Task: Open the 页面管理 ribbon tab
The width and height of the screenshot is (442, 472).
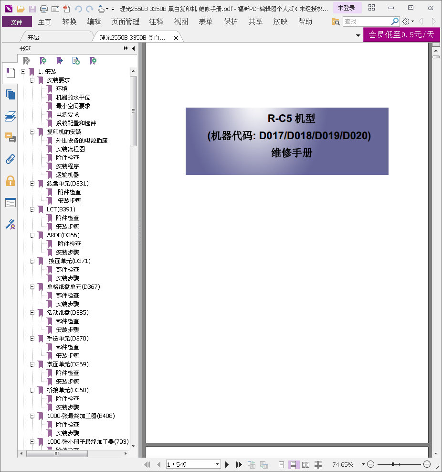Action: click(x=126, y=22)
